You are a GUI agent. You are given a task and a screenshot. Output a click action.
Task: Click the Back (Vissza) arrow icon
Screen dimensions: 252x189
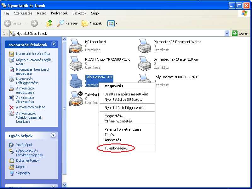[x=7, y=23]
